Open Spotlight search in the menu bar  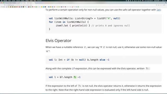click(161, 1)
